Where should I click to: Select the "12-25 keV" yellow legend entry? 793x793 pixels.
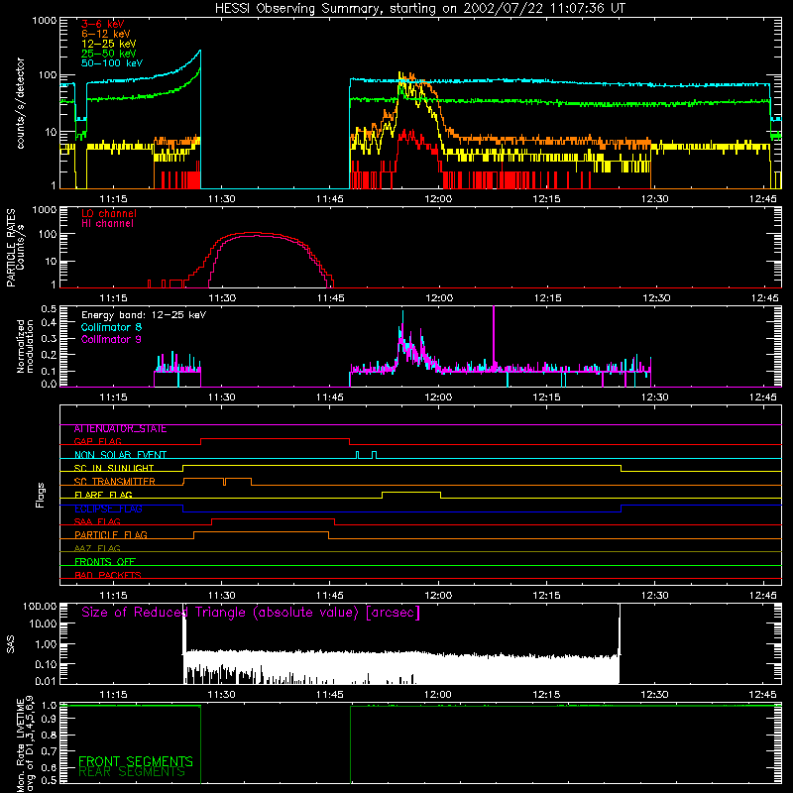(109, 44)
